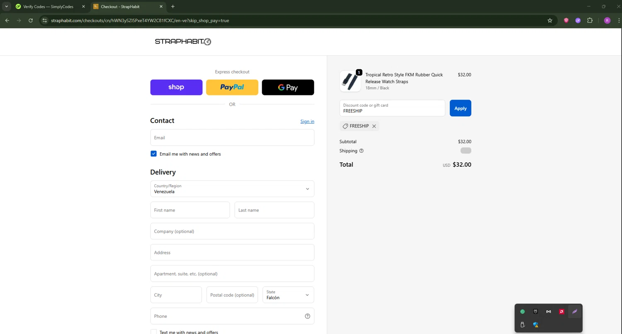Click the Postal code (optional) field
Viewport: 622px width, 334px height.
[x=232, y=295]
